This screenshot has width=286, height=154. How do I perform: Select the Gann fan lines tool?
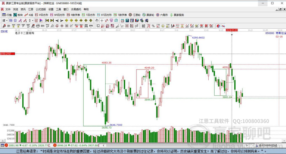[x=103, y=26]
